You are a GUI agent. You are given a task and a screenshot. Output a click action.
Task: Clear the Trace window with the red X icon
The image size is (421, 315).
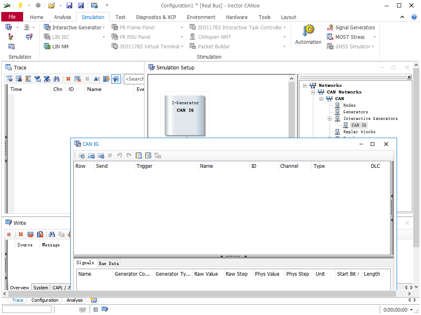tap(68, 79)
